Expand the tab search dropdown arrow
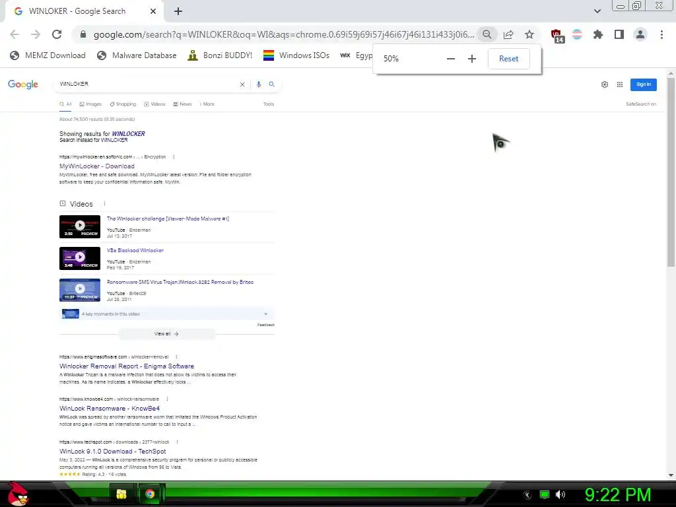Image resolution: width=676 pixels, height=507 pixels. pyautogui.click(x=597, y=11)
